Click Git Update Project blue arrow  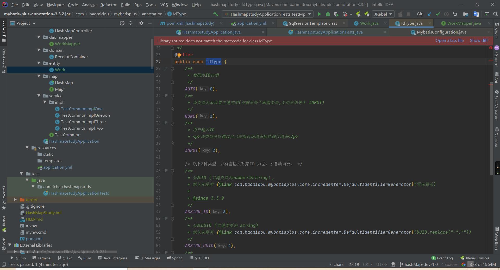coord(429,14)
